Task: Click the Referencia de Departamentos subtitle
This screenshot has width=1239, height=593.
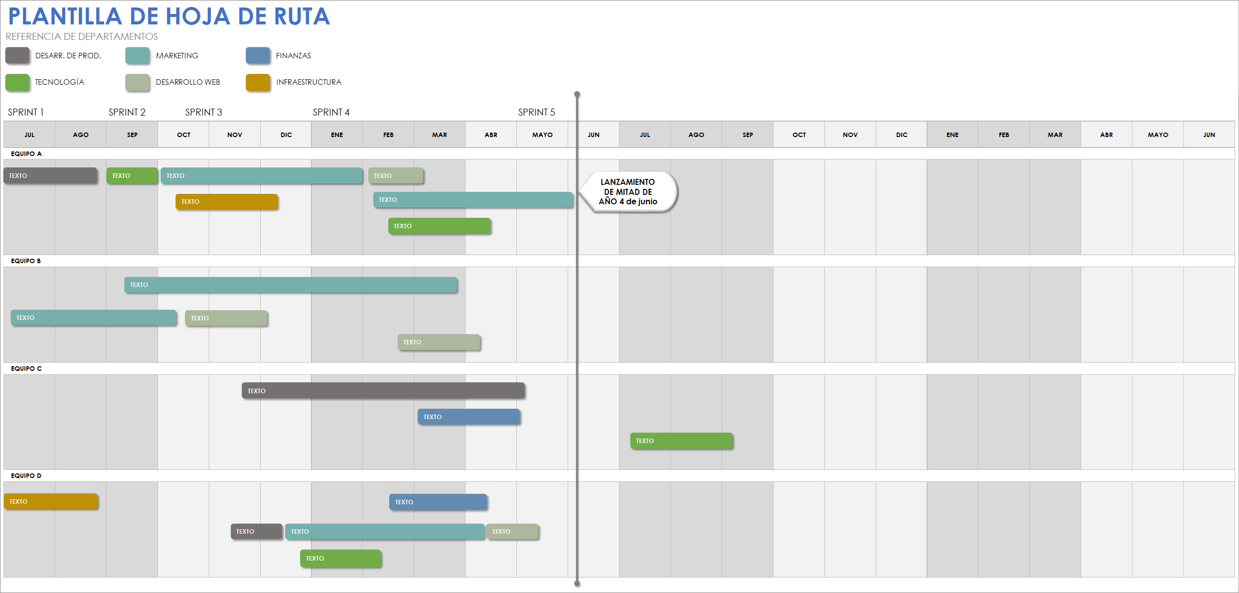Action: [x=82, y=36]
